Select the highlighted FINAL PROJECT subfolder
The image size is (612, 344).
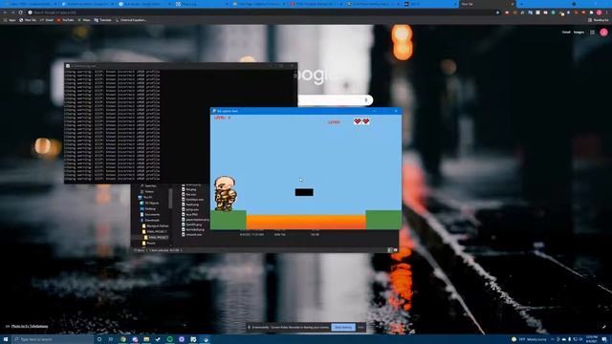tap(156, 237)
